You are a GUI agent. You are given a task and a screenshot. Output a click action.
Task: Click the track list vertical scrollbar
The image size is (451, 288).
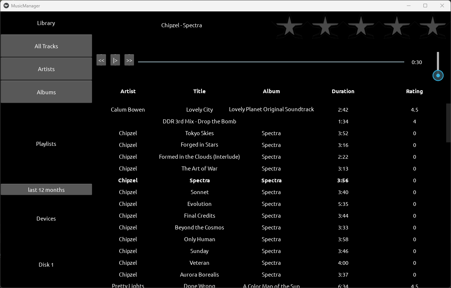(x=448, y=123)
